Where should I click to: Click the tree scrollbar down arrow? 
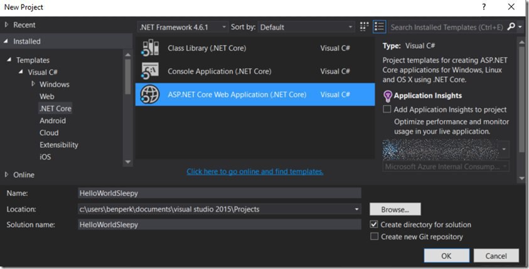127,162
